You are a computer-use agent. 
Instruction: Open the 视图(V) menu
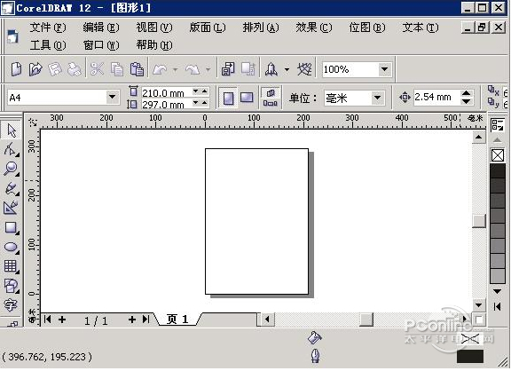tap(153, 28)
